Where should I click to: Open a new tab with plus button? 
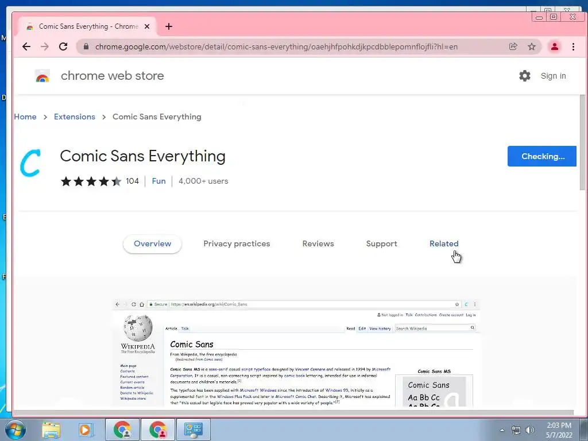coord(169,26)
